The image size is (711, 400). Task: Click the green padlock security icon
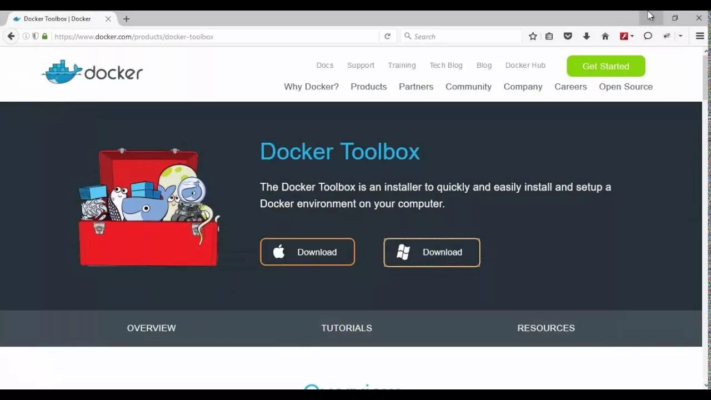44,36
